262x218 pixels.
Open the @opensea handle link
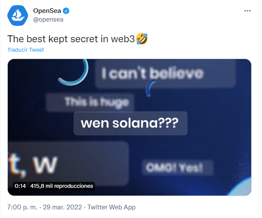(48, 19)
